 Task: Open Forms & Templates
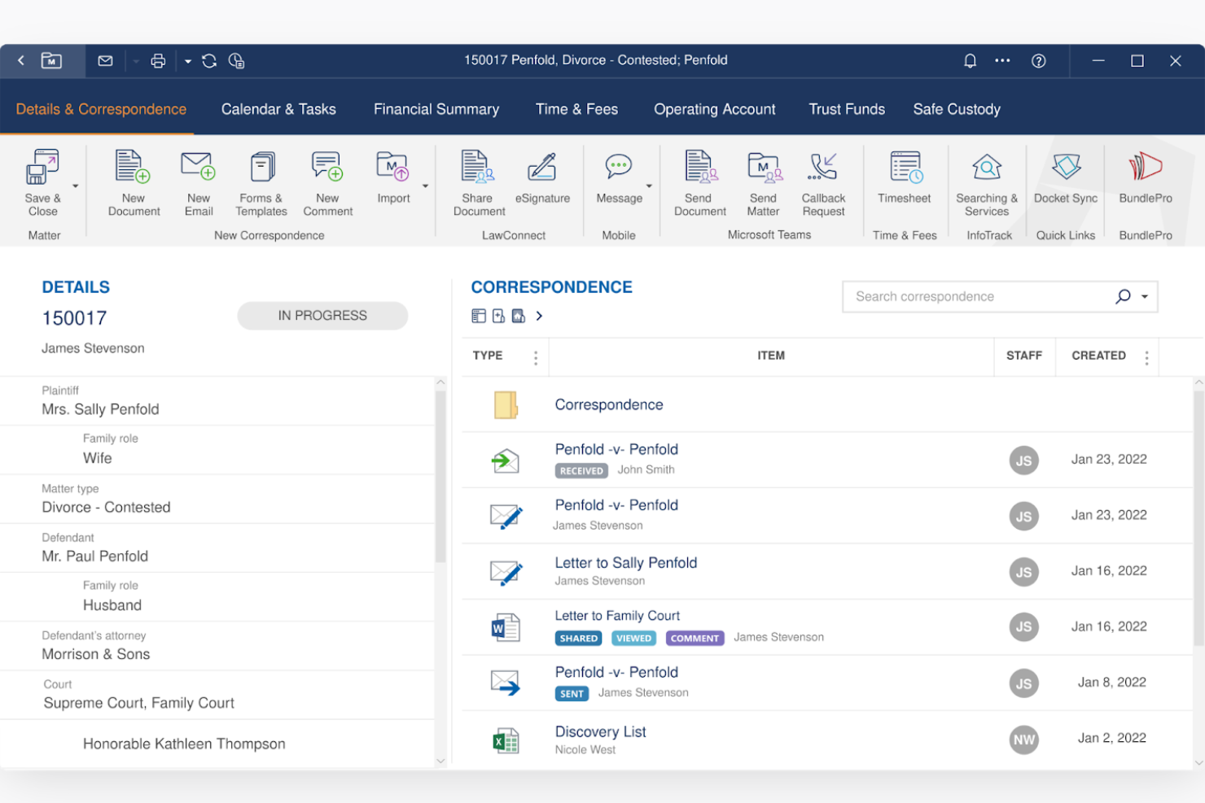[x=261, y=183]
